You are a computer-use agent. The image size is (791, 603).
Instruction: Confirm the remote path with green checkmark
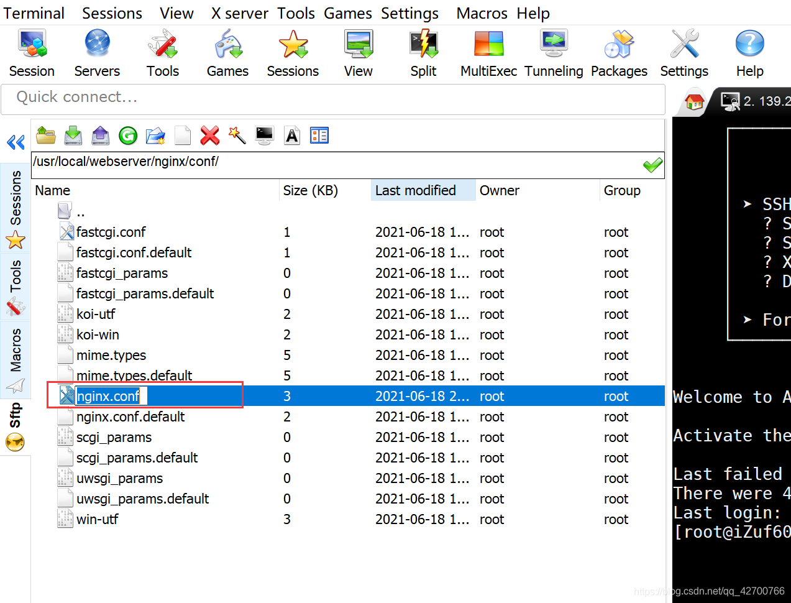pyautogui.click(x=652, y=165)
